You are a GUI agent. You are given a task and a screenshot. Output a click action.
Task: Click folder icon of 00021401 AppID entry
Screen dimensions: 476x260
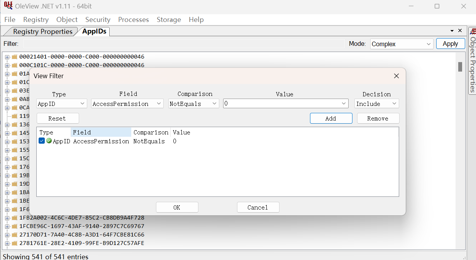(15, 57)
